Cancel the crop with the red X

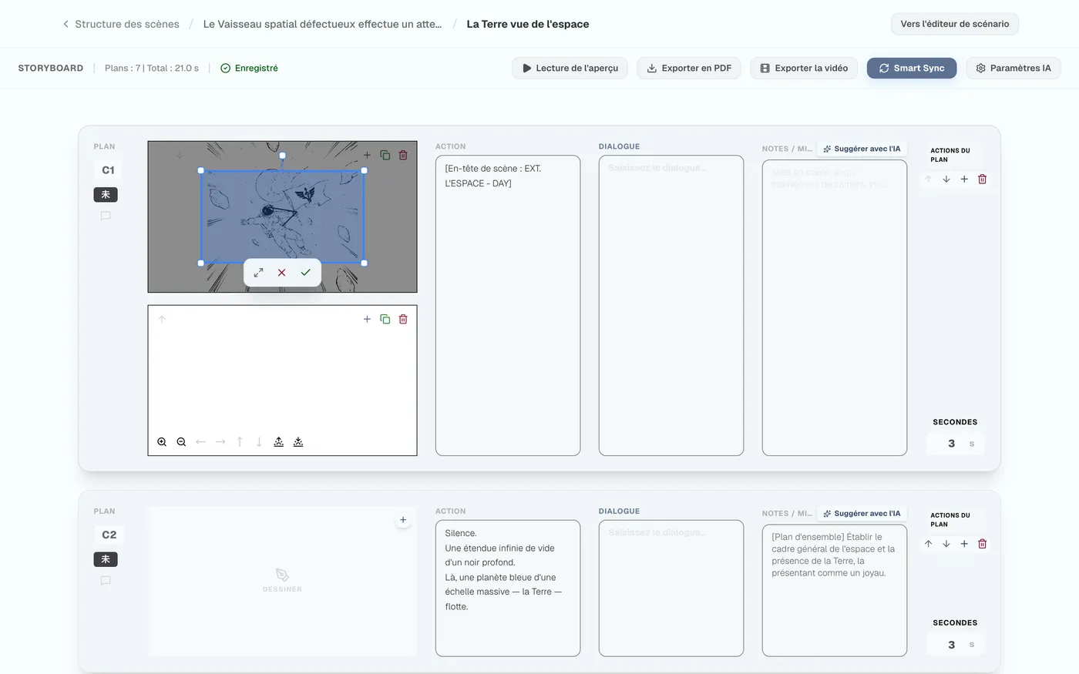[282, 273]
